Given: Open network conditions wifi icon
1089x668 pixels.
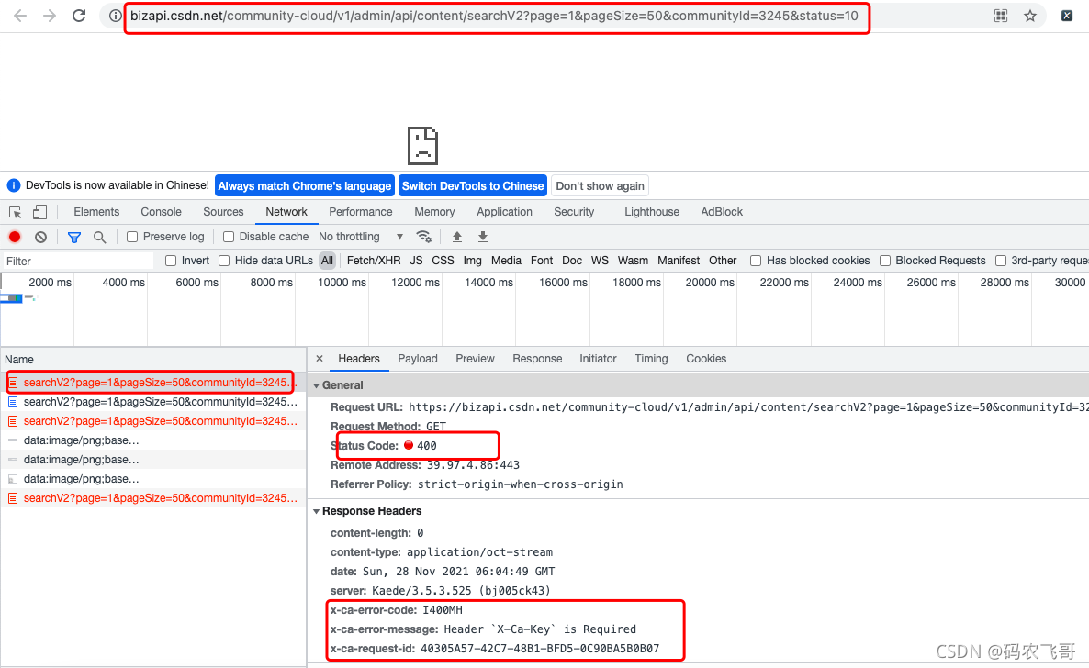Looking at the screenshot, I should point(423,237).
